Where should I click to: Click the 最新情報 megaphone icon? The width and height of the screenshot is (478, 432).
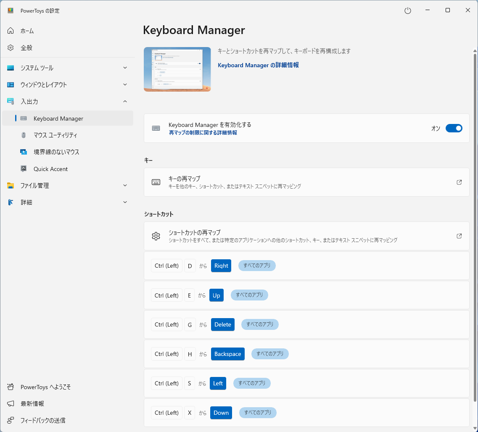click(x=11, y=404)
